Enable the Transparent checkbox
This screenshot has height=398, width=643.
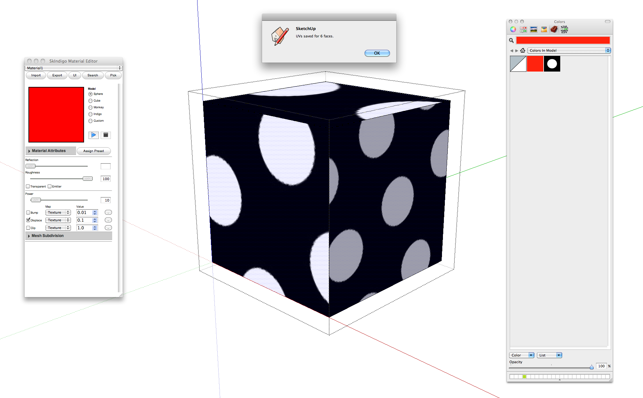click(28, 186)
